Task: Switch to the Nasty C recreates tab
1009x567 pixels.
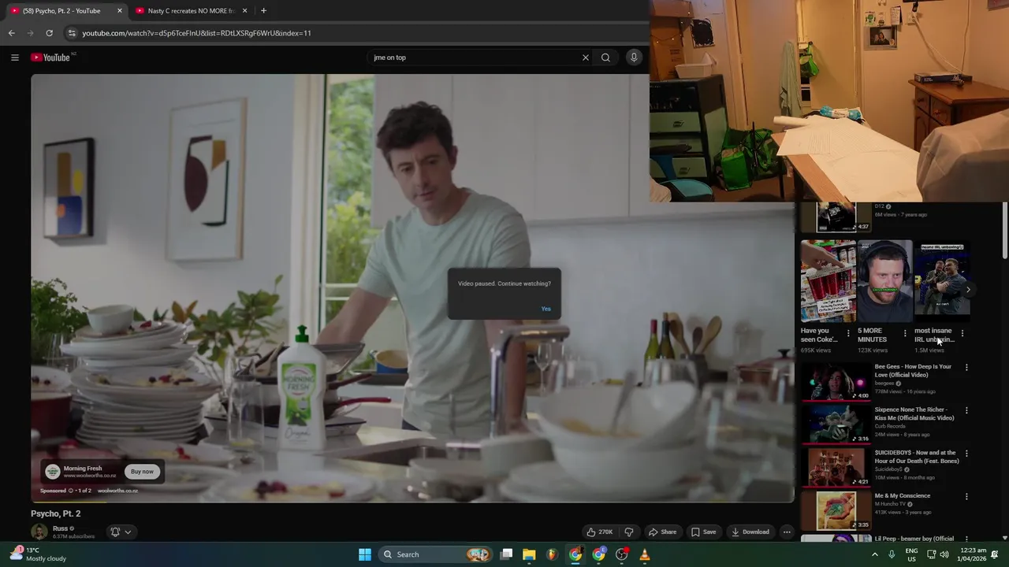Action: [x=190, y=11]
